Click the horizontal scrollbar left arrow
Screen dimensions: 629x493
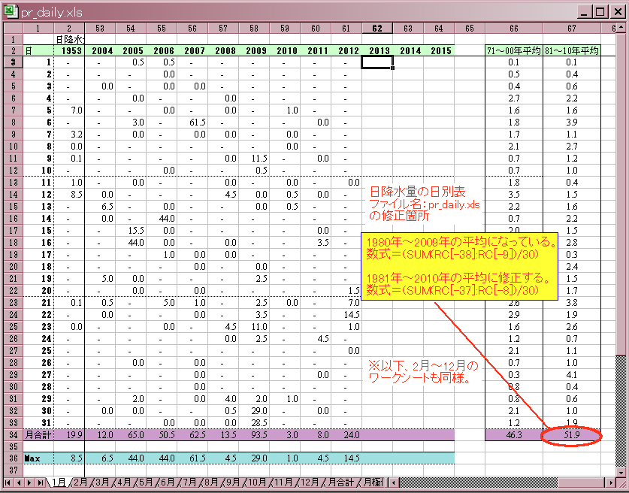coord(394,482)
